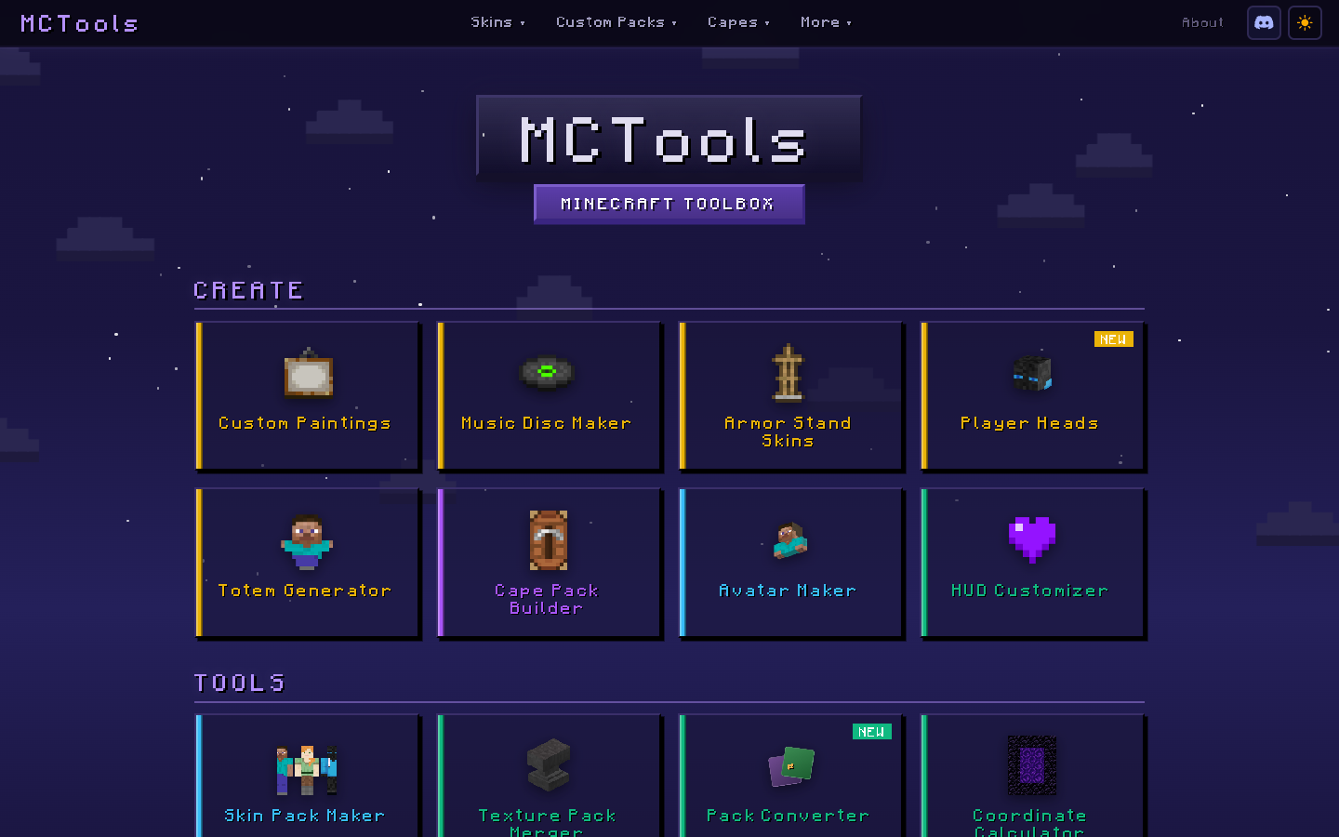1339x837 pixels.
Task: Open the Pack Converter text link
Action: [x=788, y=816]
